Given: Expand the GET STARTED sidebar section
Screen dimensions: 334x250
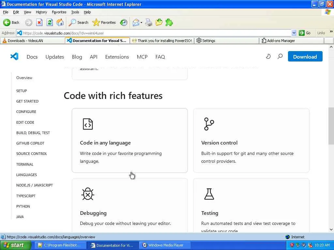Looking at the screenshot, I should point(27,101).
